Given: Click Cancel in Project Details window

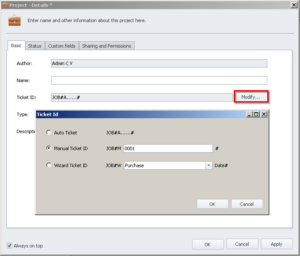Looking at the screenshot, I should pyautogui.click(x=242, y=244).
